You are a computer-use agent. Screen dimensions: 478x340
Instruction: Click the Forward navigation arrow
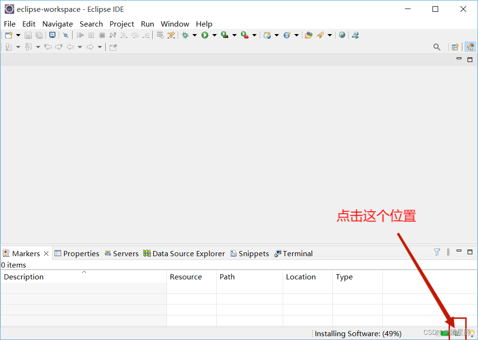[90, 47]
